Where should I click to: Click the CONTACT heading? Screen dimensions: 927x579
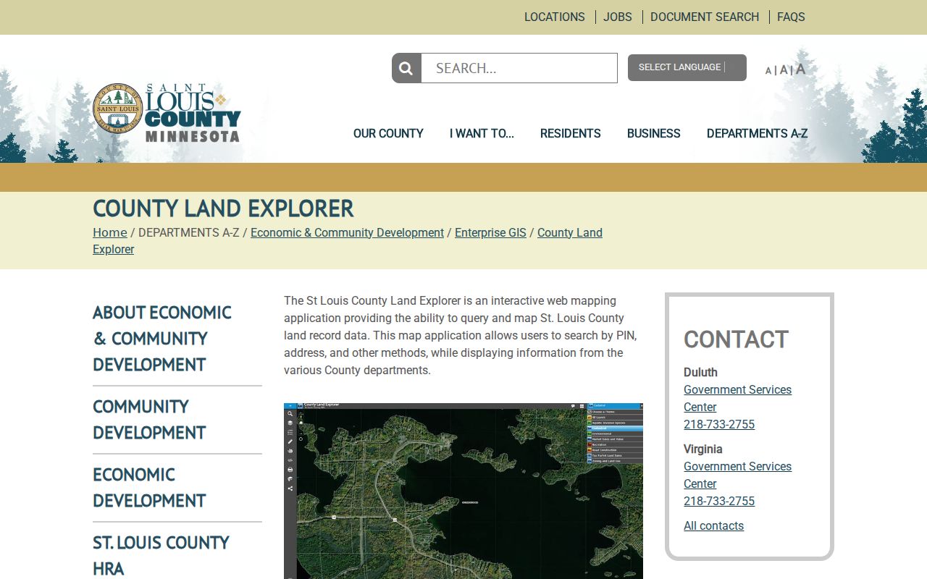coord(736,339)
